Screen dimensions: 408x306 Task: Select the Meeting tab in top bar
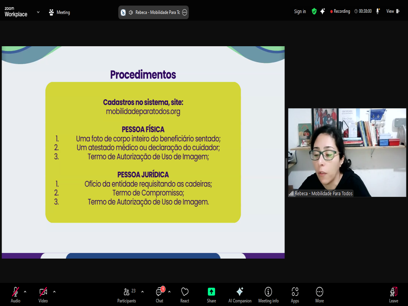[59, 12]
